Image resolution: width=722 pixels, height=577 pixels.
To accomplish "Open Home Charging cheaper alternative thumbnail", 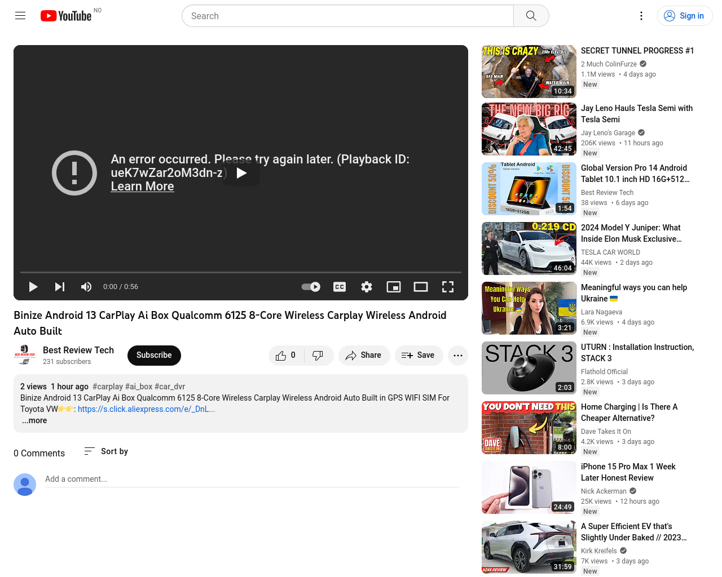I will [529, 428].
